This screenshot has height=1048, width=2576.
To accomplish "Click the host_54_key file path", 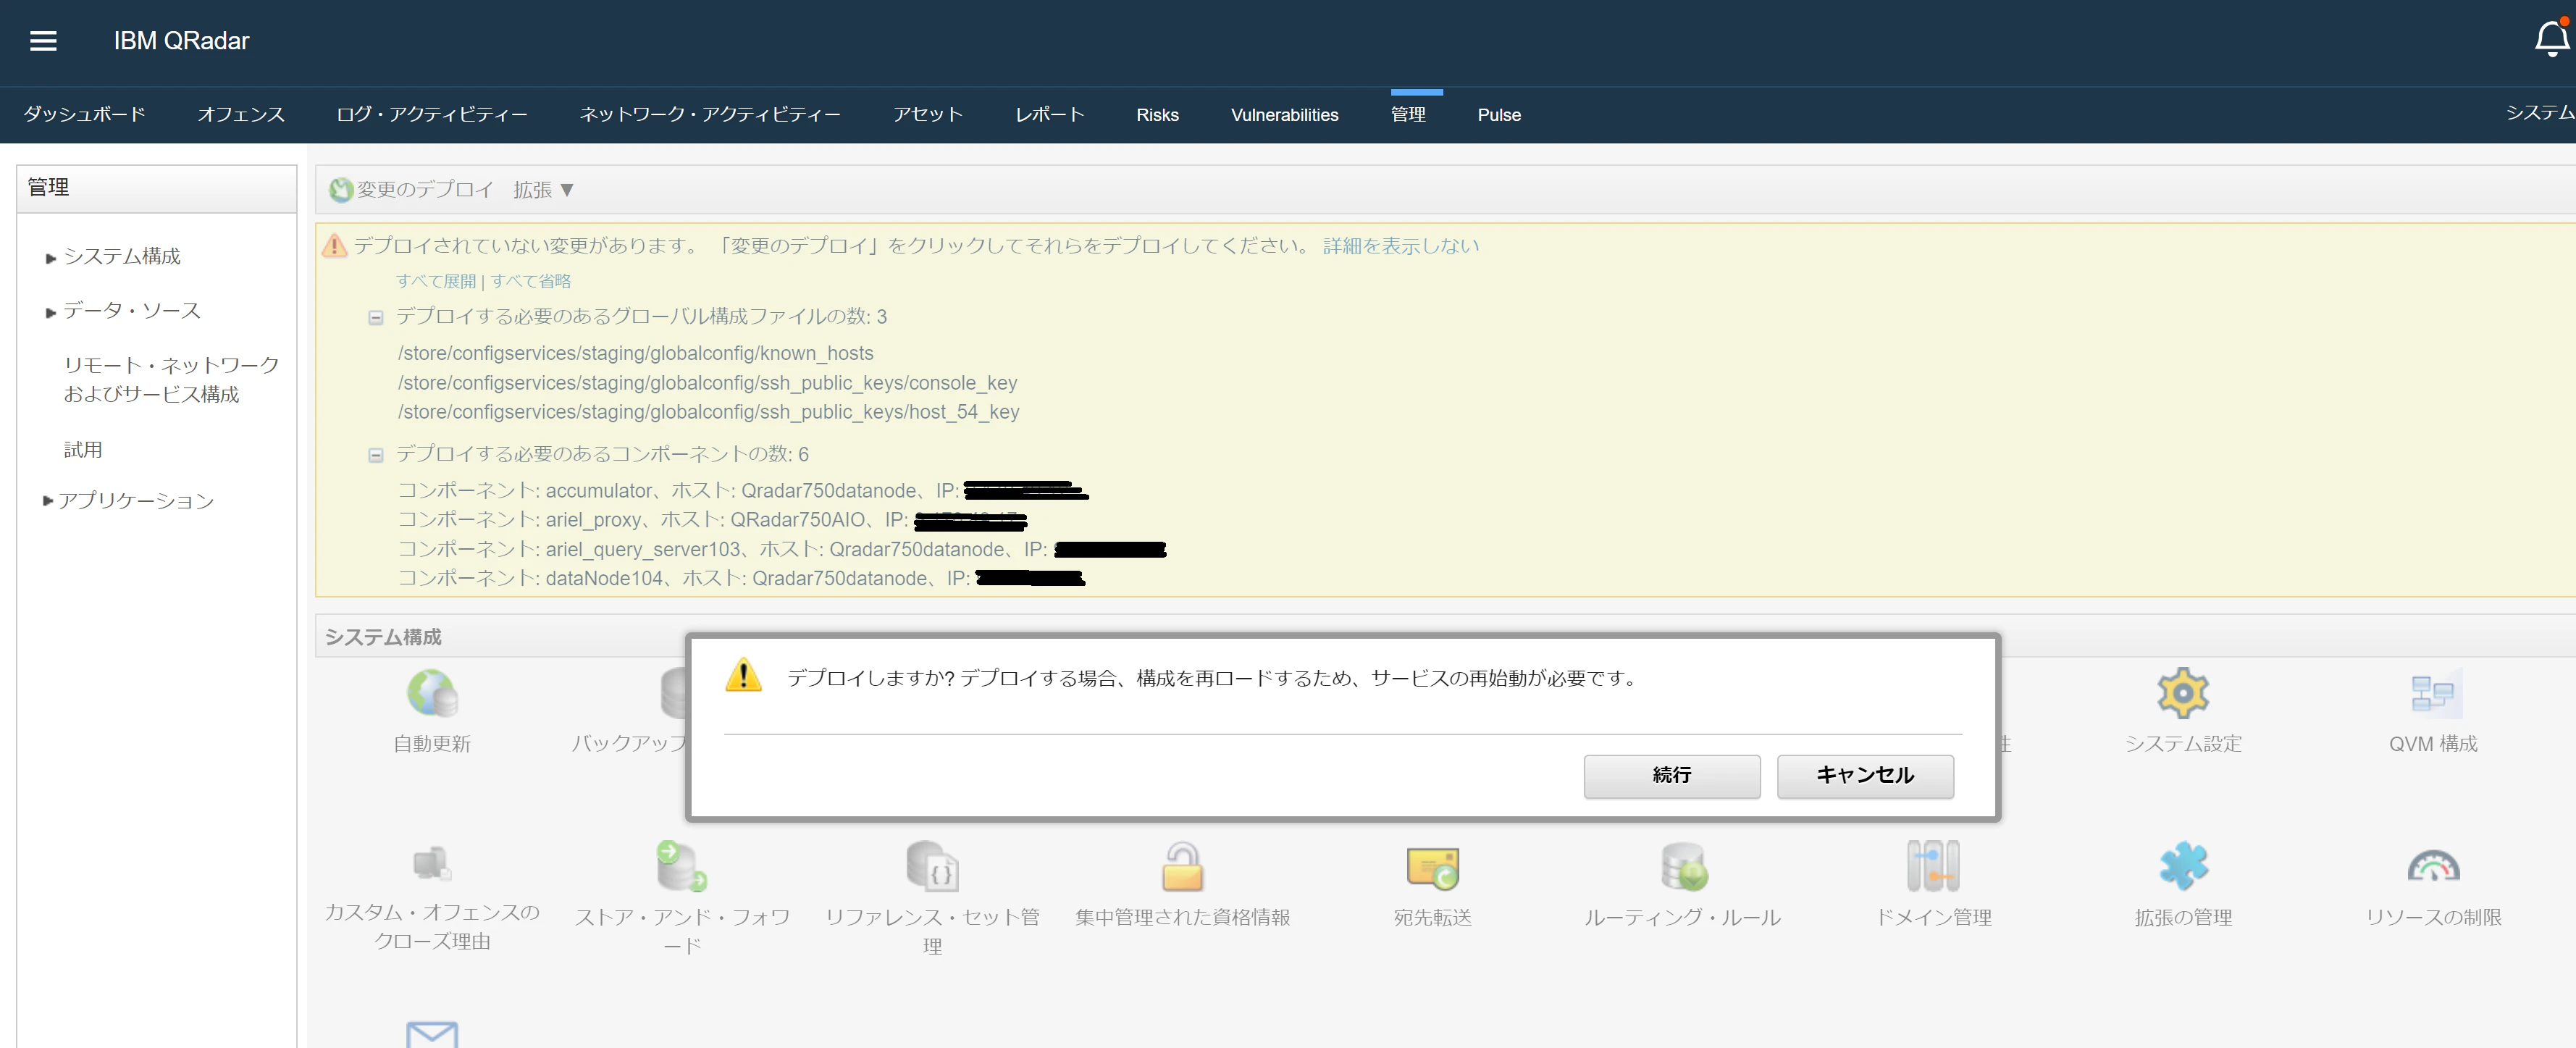I will [708, 411].
